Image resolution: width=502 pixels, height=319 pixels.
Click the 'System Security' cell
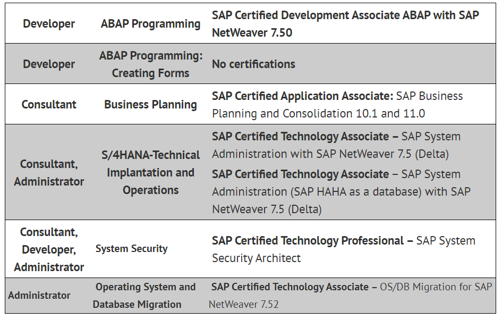click(131, 248)
